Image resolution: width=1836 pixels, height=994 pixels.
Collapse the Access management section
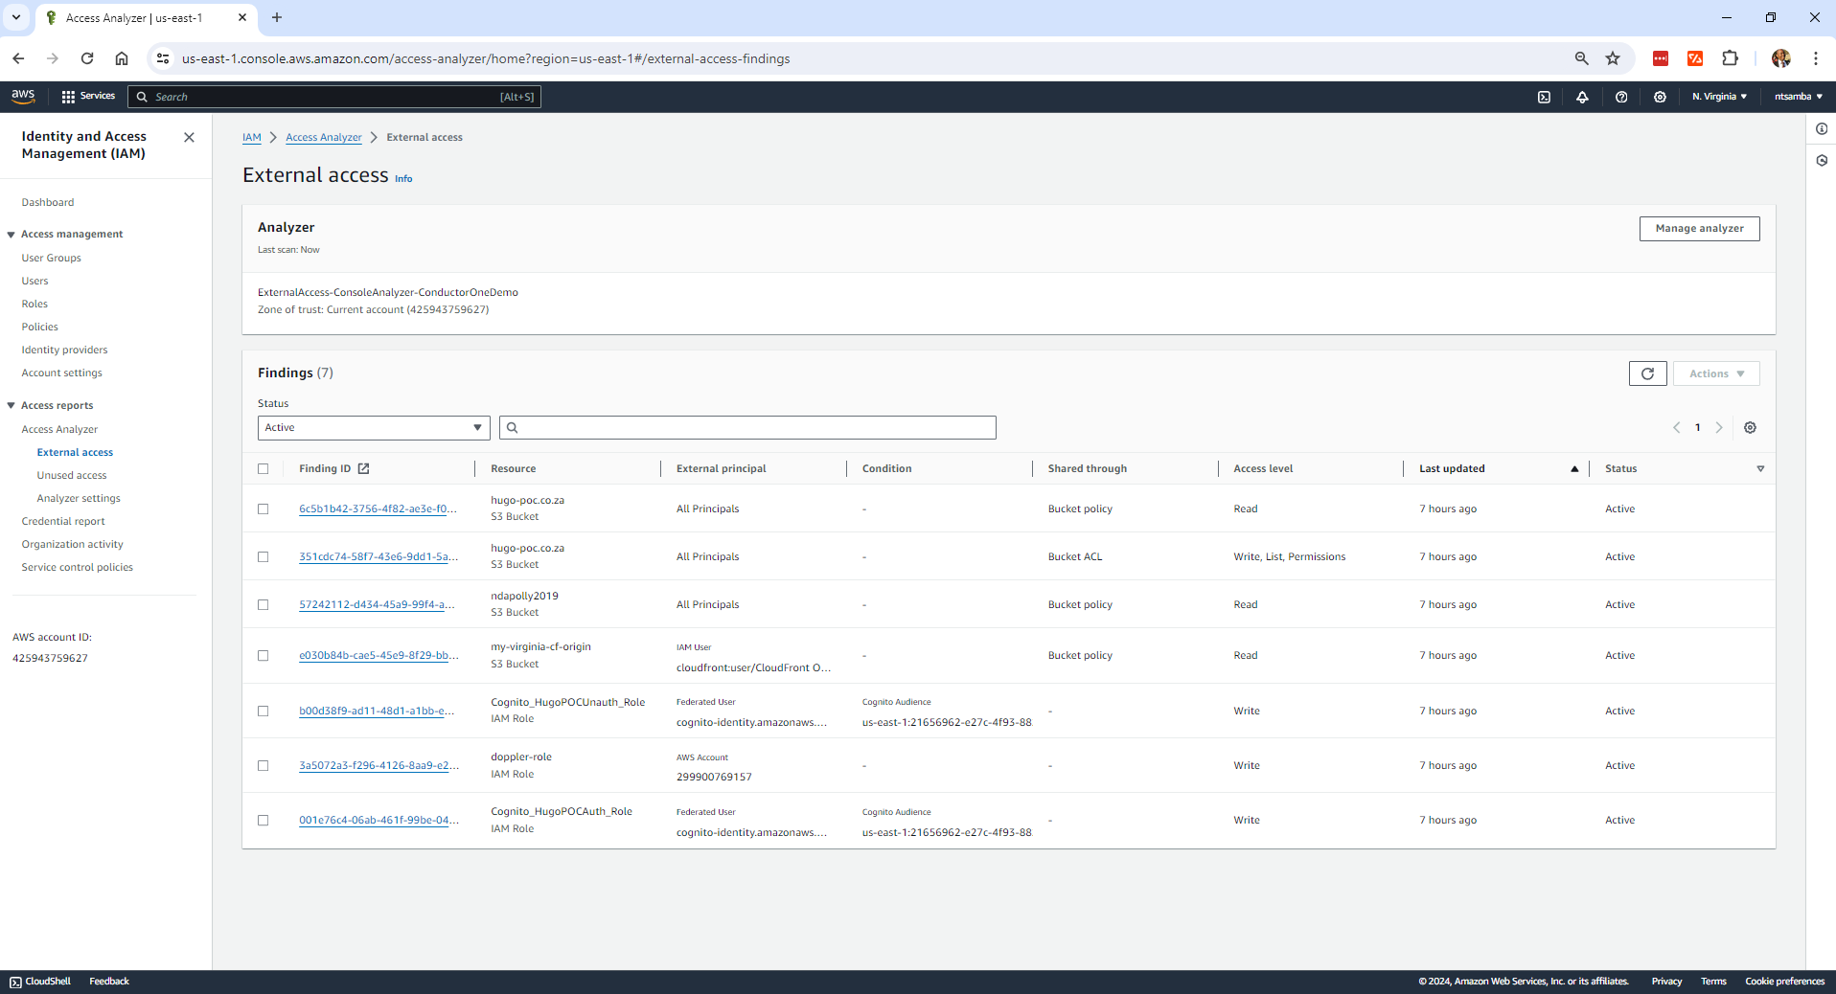tap(11, 235)
